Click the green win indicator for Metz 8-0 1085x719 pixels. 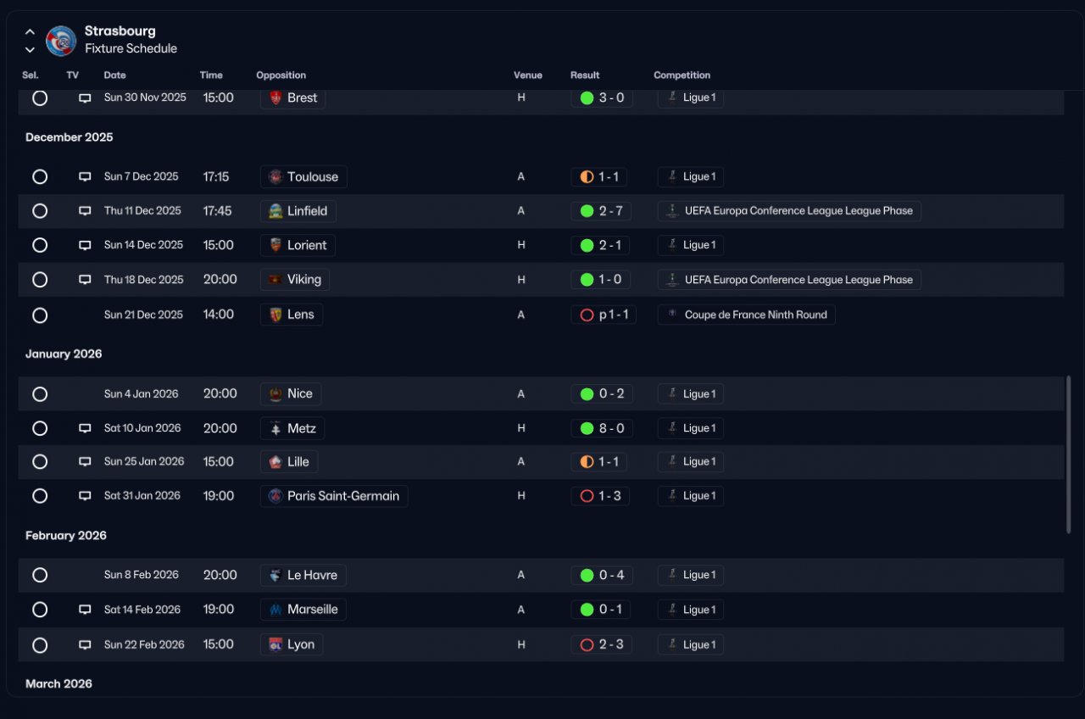[x=587, y=428]
